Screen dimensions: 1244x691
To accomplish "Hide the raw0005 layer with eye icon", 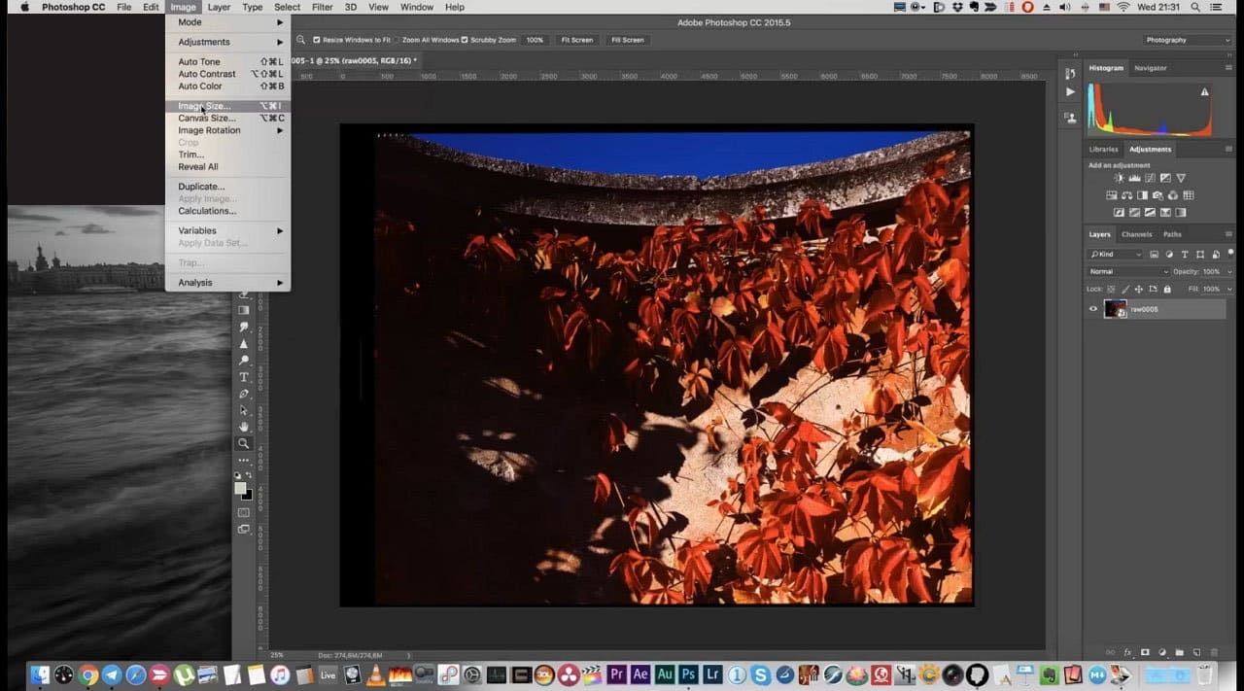I will click(x=1093, y=309).
